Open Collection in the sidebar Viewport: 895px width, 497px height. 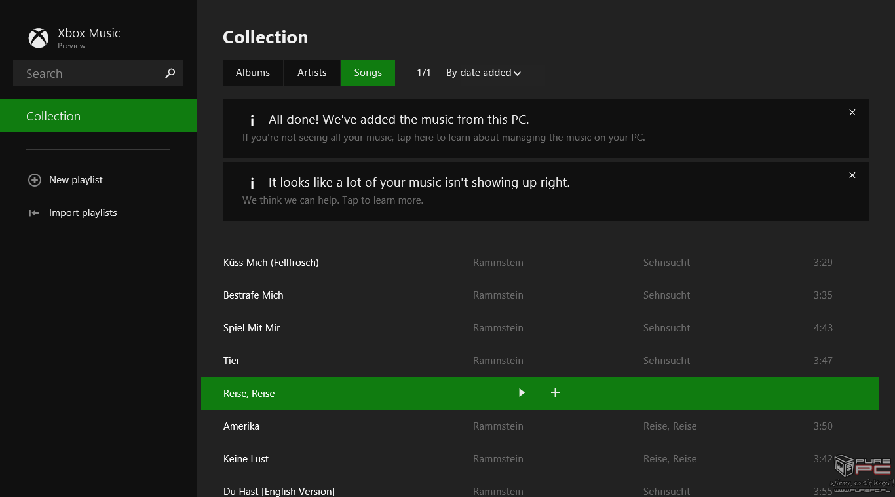pyautogui.click(x=98, y=115)
